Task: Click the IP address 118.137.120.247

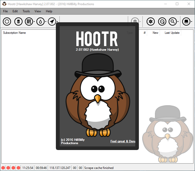Action: (60, 168)
